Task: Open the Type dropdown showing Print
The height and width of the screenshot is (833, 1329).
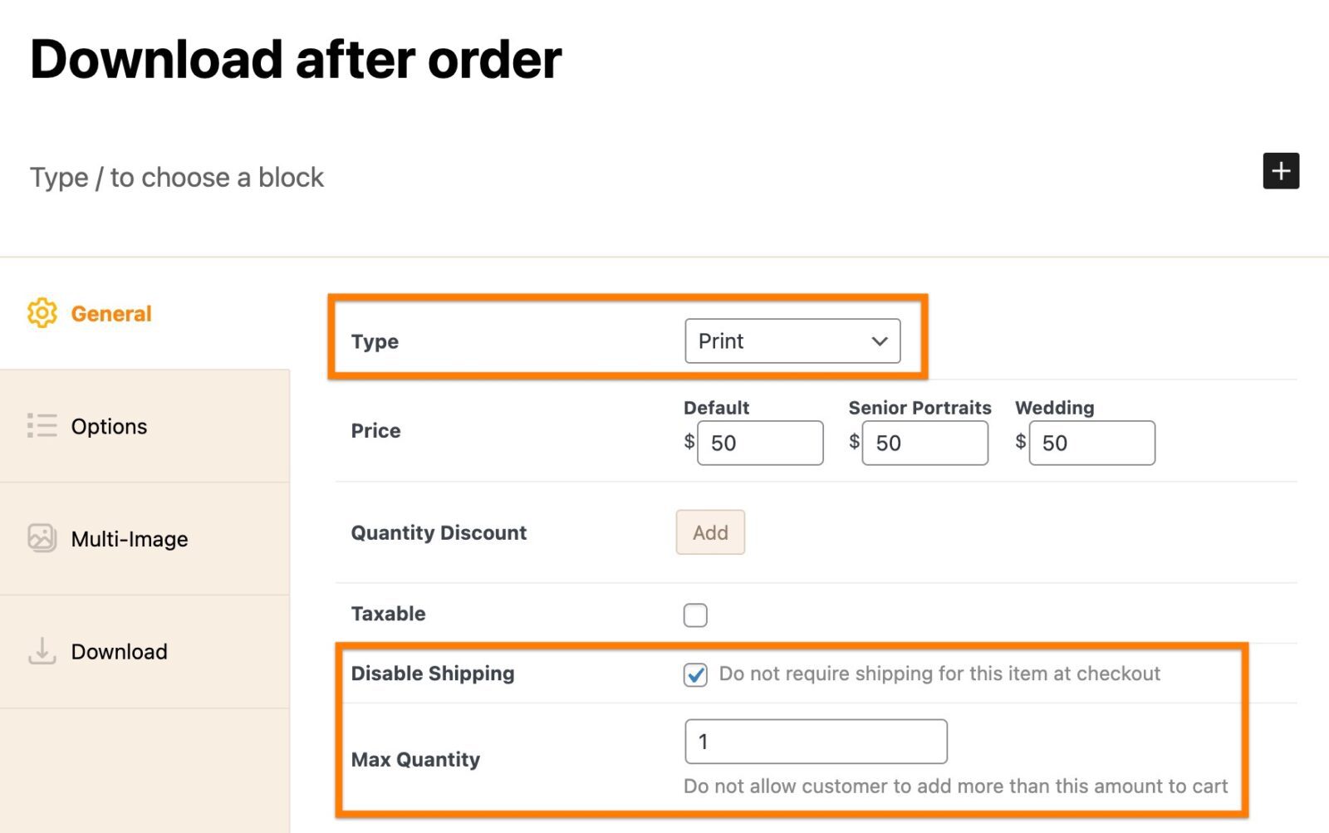Action: 792,341
